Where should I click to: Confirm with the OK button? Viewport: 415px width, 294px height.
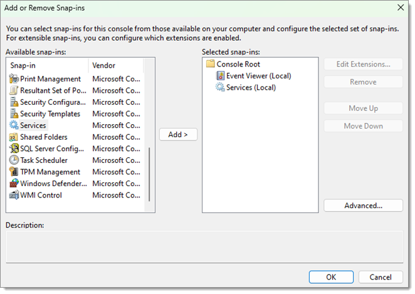click(331, 277)
